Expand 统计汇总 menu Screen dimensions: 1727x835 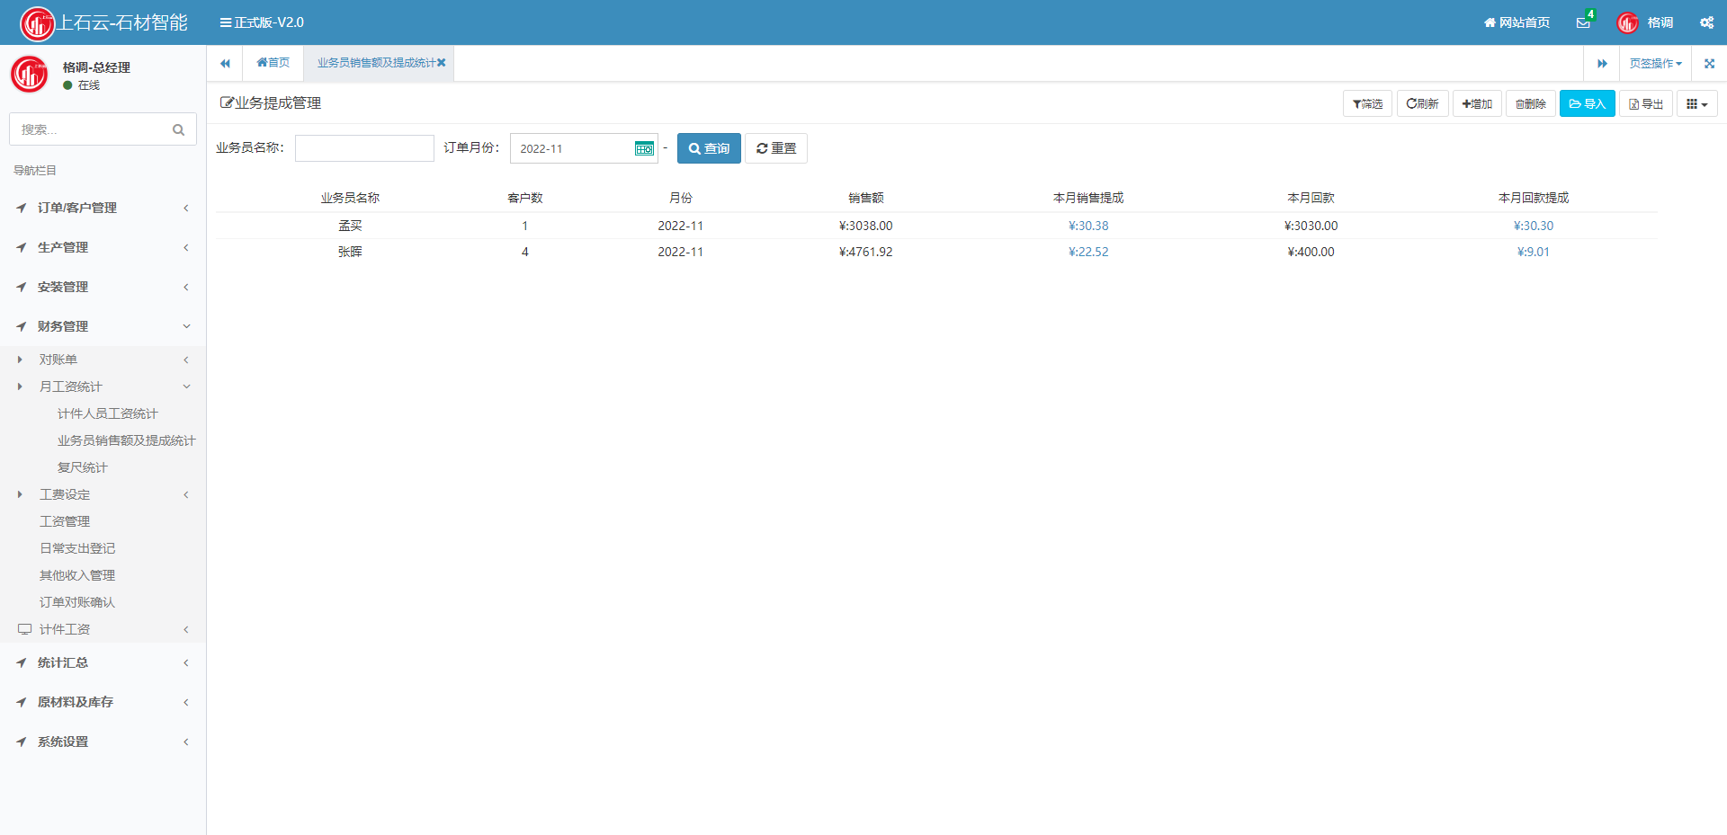[103, 662]
